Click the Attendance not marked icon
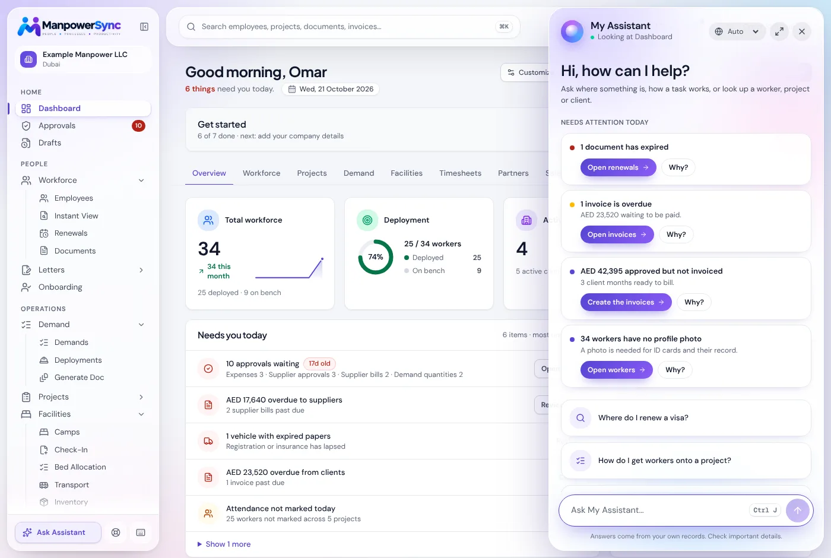This screenshot has height=558, width=831. coord(208,513)
